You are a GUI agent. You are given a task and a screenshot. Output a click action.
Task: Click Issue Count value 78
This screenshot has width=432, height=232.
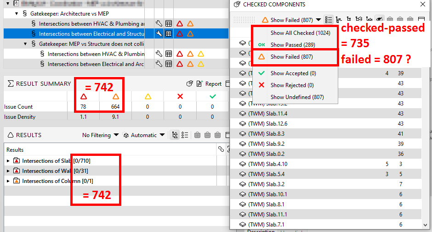tap(83, 107)
